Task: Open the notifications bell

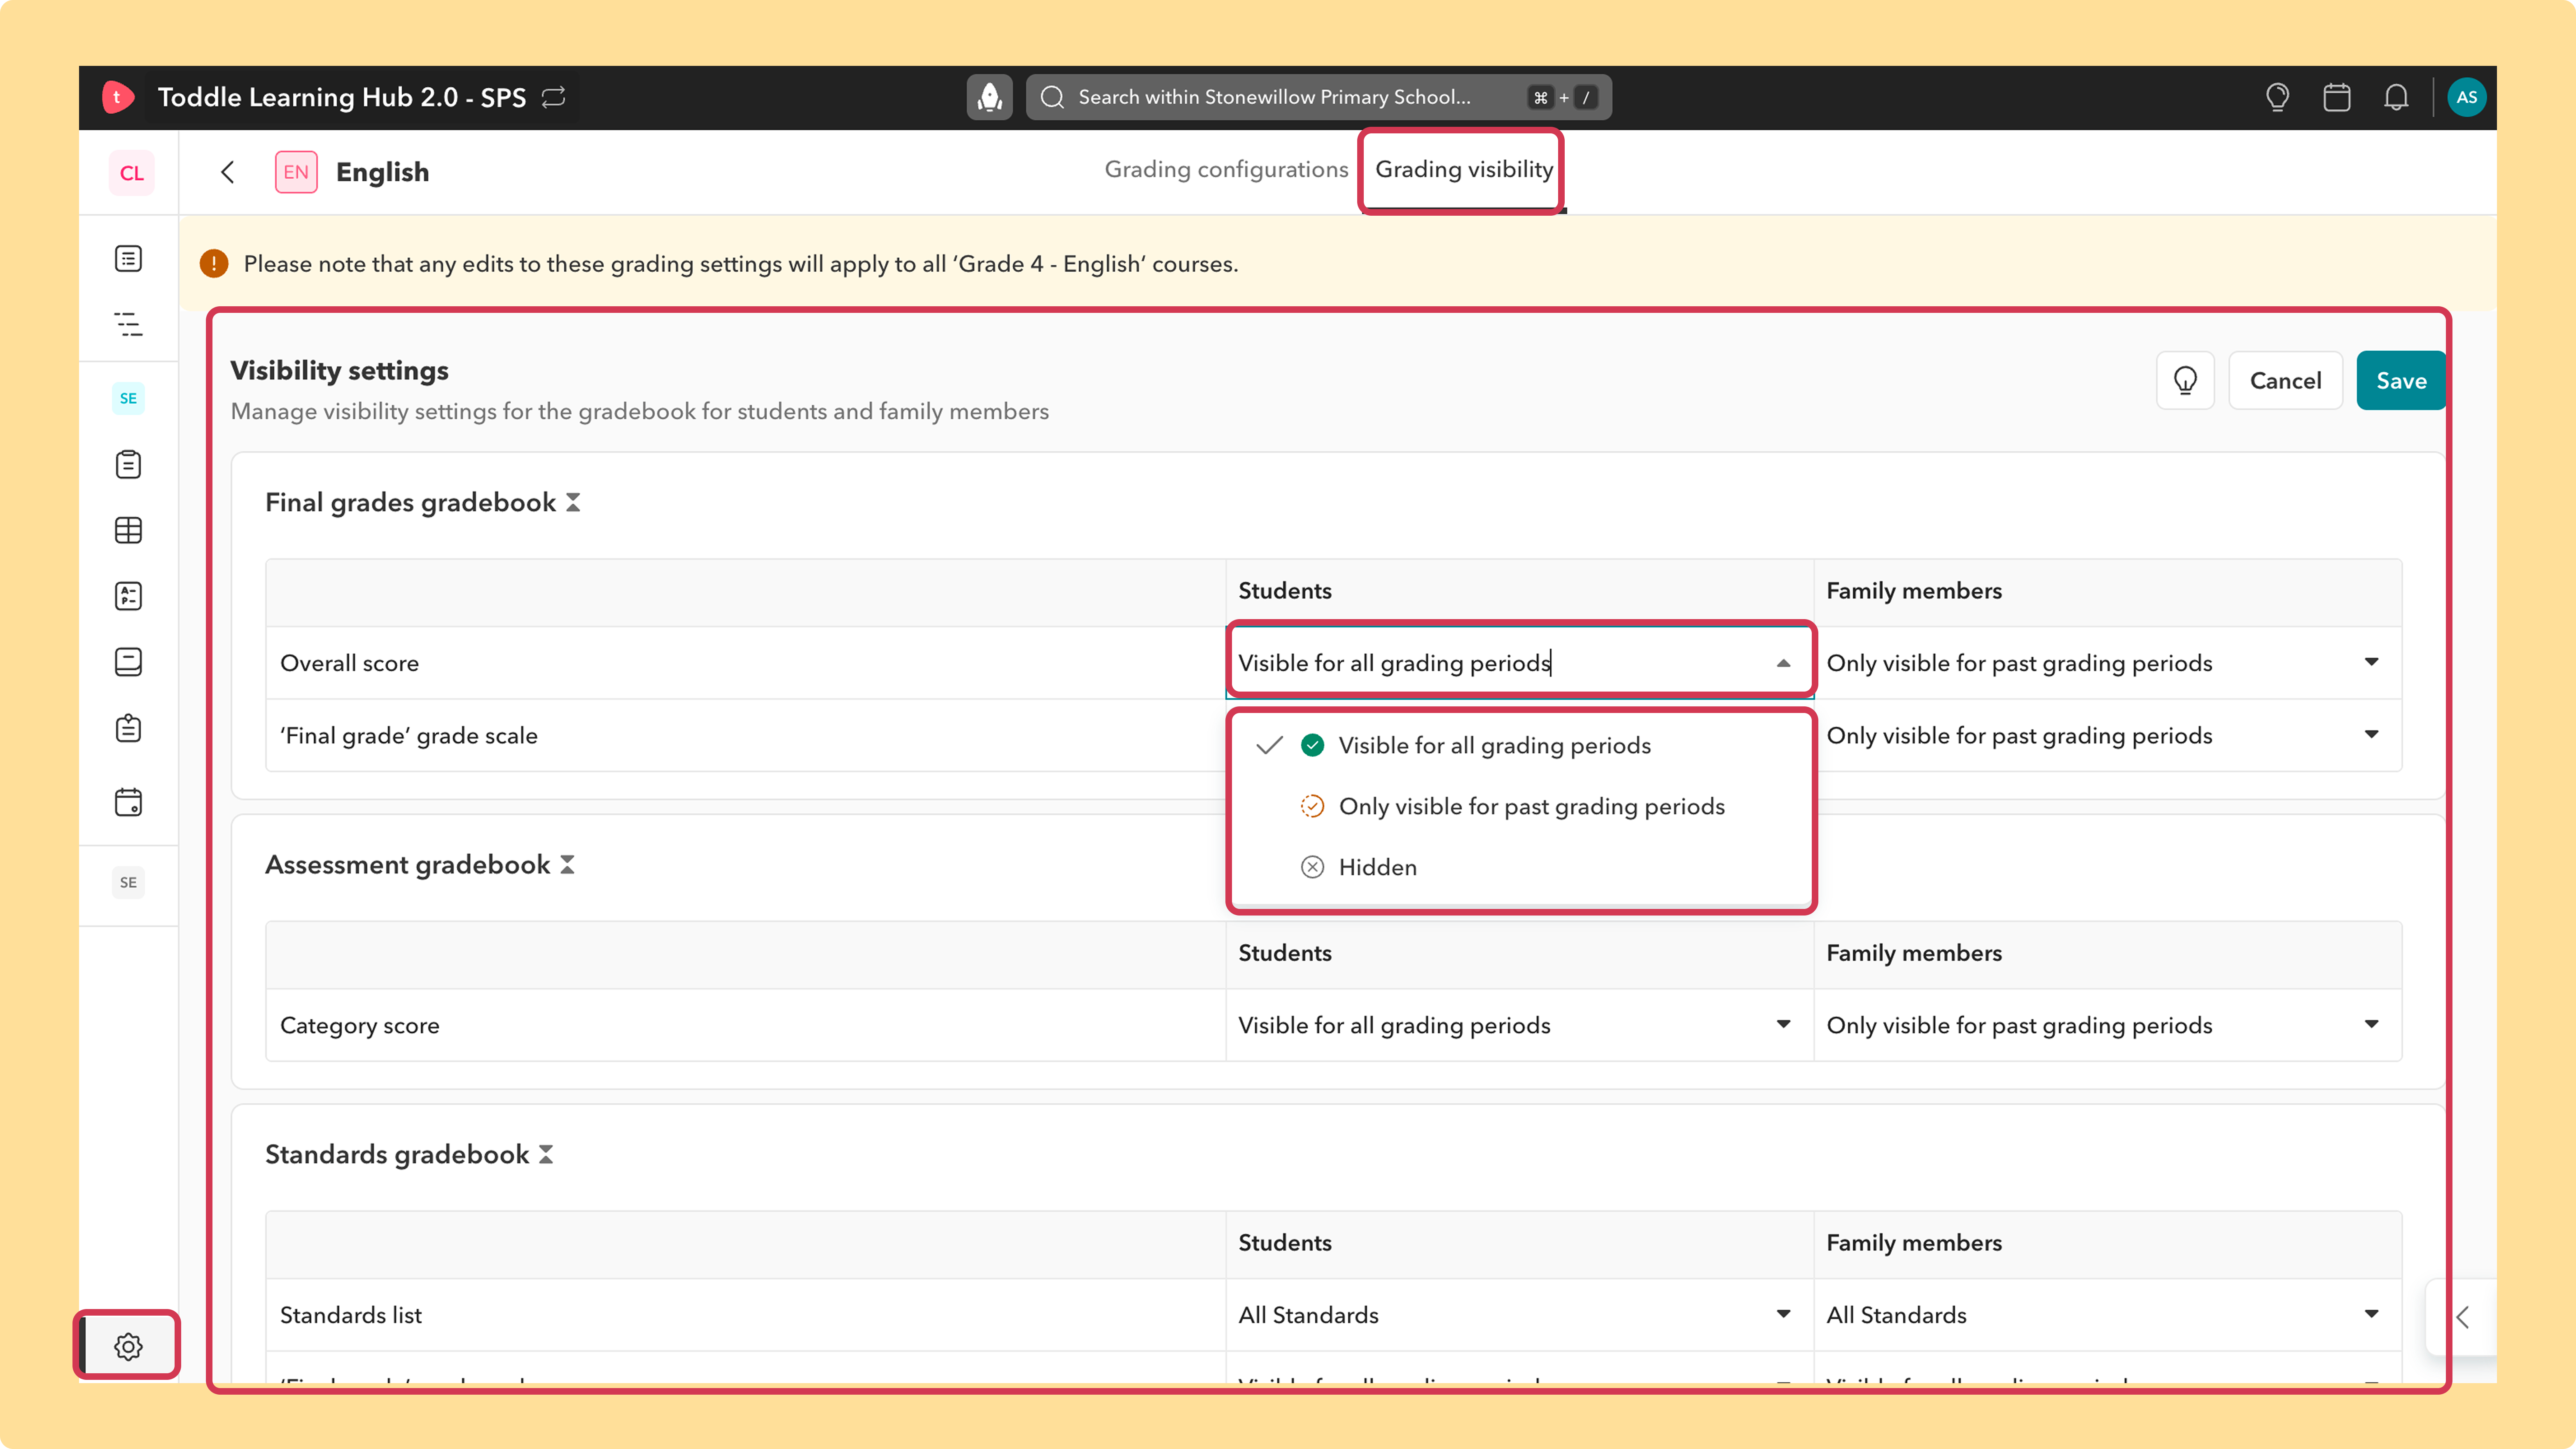Action: tap(2396, 97)
